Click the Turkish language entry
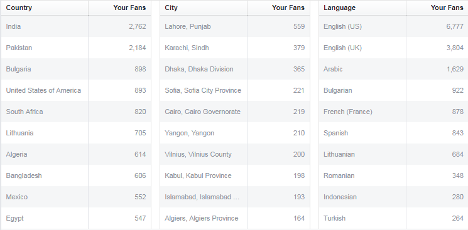Screen dimensions: 468x230 335,218
